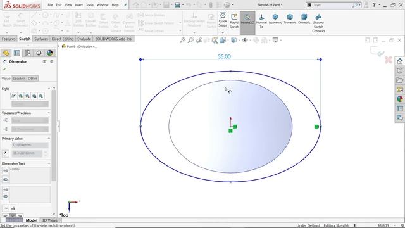Click the D1@Sketch6 name field
405x228 pixels.
pos(30,145)
